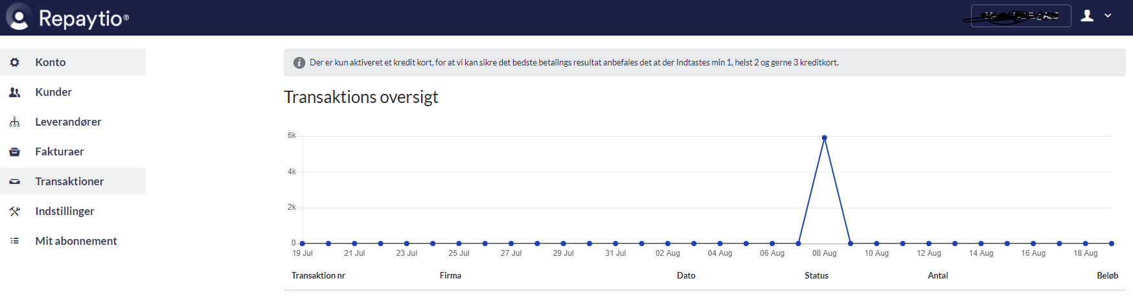The image size is (1133, 296).
Task: Click the Leverandører hierarchy icon
Action: [x=14, y=122]
